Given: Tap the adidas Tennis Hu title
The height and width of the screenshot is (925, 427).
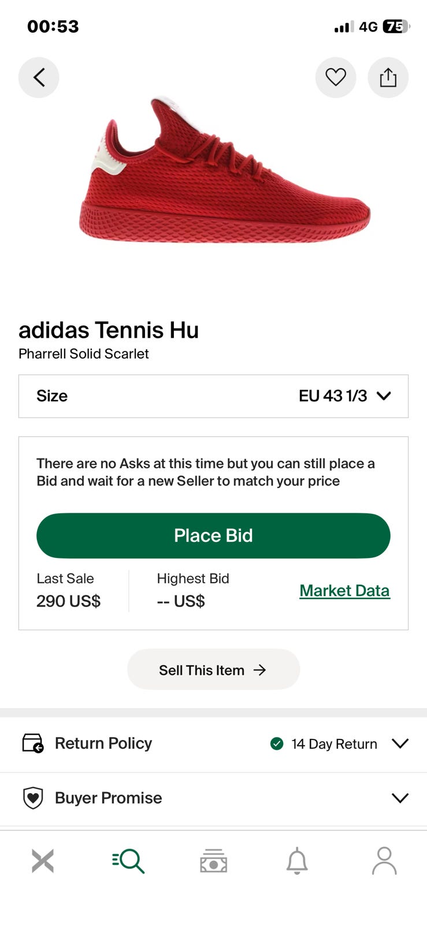Looking at the screenshot, I should click(x=109, y=330).
